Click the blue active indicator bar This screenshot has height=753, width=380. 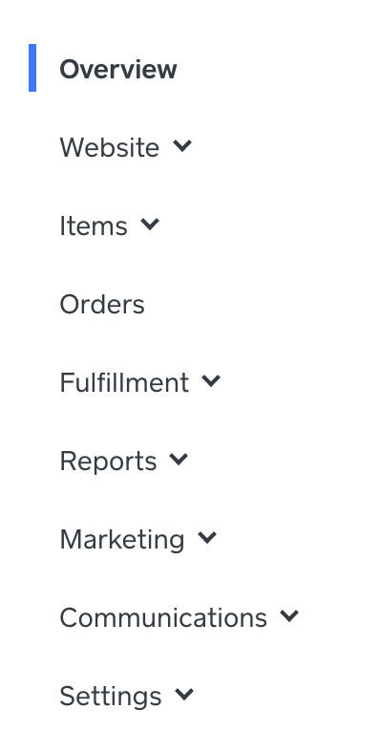[32, 68]
